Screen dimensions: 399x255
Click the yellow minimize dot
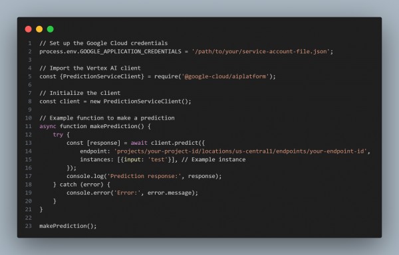pos(39,29)
